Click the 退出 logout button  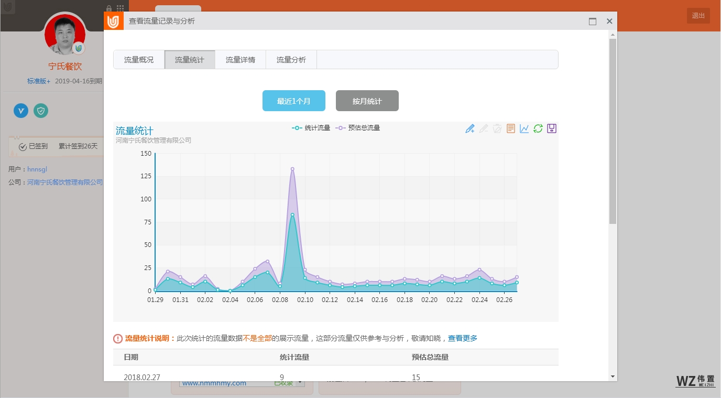[698, 16]
